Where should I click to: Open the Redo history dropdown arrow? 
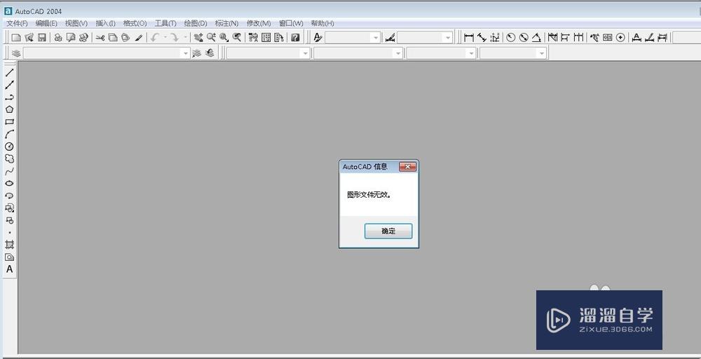(x=186, y=38)
